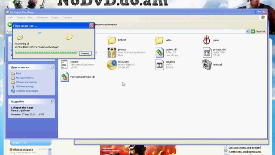Viewport: 275px width, 155px height.
Task: Close the Перемещение dialog
Action: coord(92,26)
